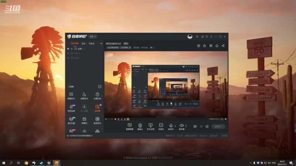Click the stream preview canvas
Viewport: 296px width, 166px height.
tap(166, 86)
